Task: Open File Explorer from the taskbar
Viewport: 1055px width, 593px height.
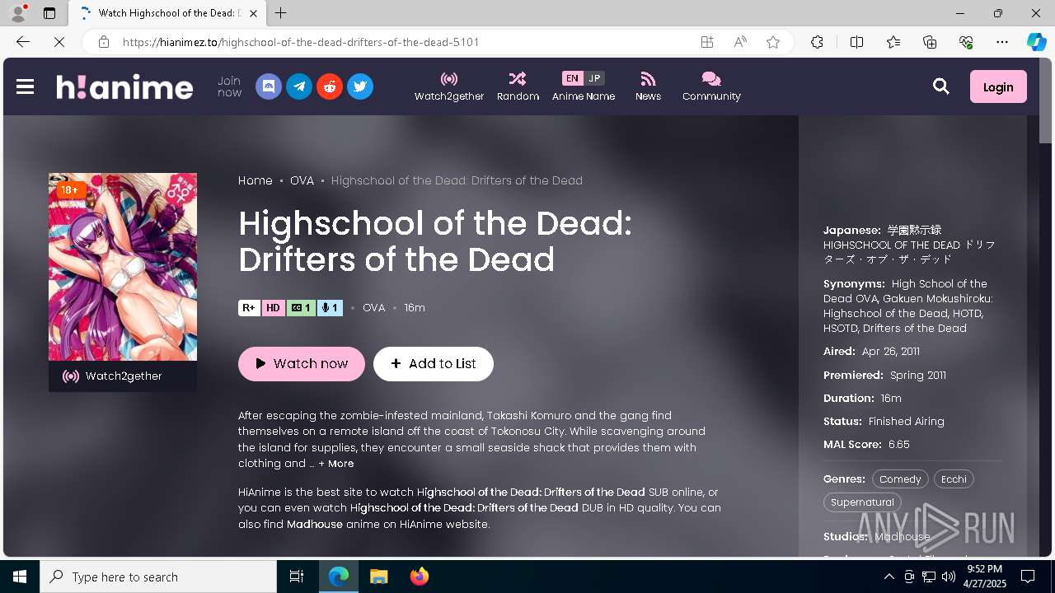Action: pos(378,577)
